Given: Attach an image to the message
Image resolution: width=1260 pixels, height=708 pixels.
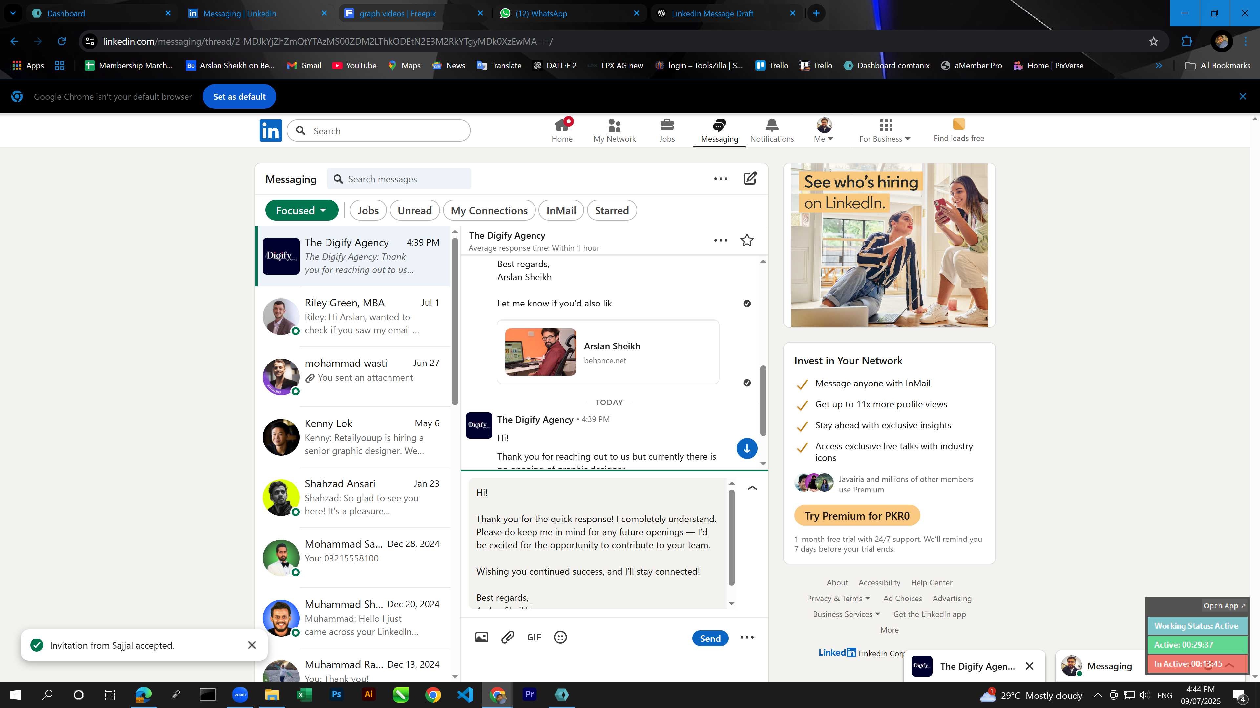Looking at the screenshot, I should click(x=481, y=637).
